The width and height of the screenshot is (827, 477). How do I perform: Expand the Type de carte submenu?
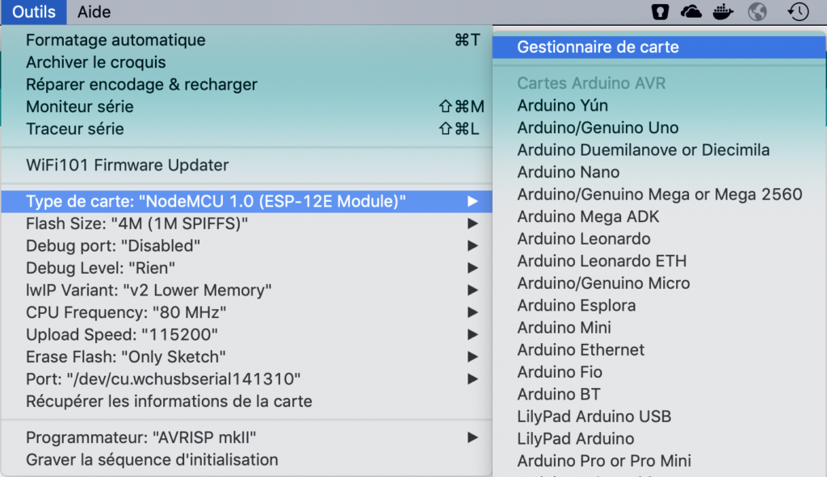pos(247,201)
